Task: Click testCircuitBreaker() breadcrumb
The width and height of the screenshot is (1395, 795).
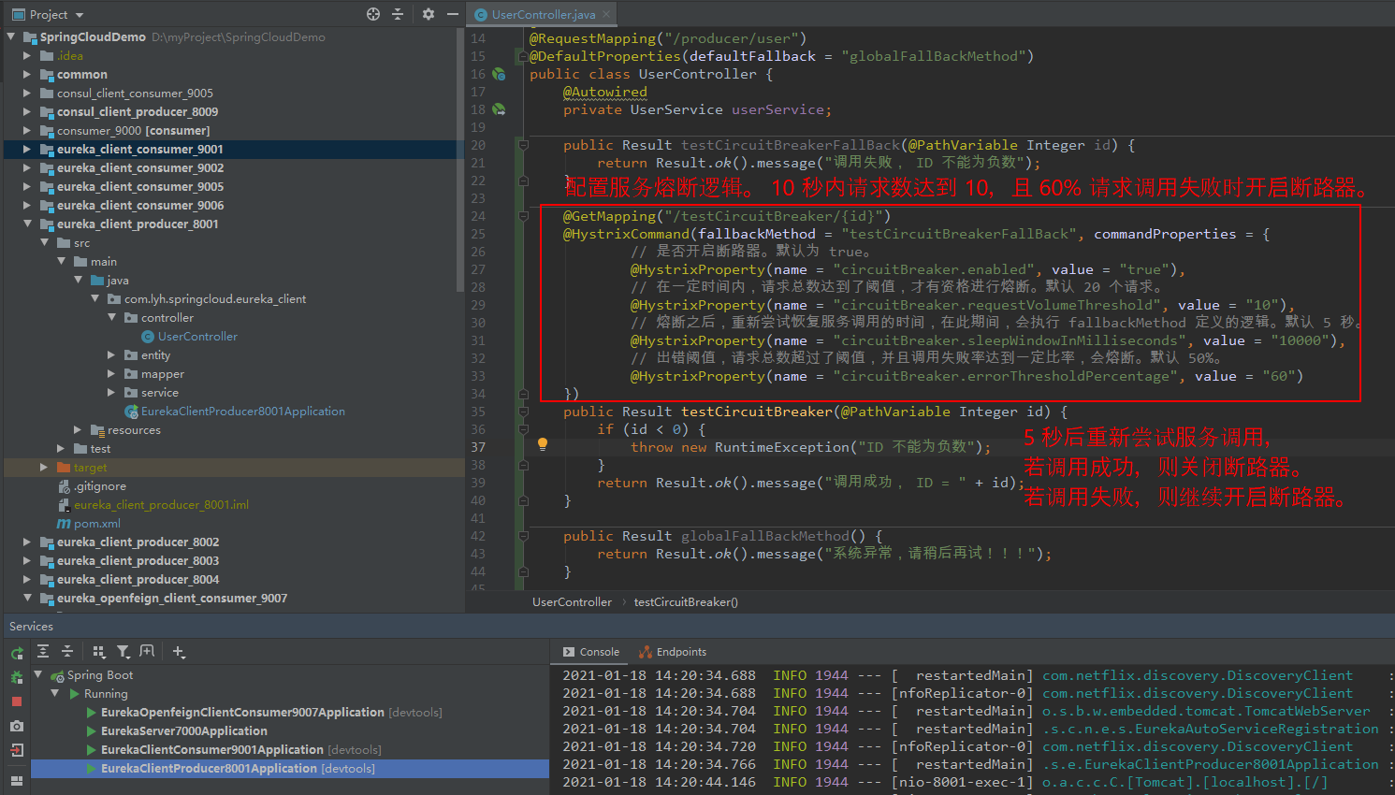Action: (x=686, y=602)
